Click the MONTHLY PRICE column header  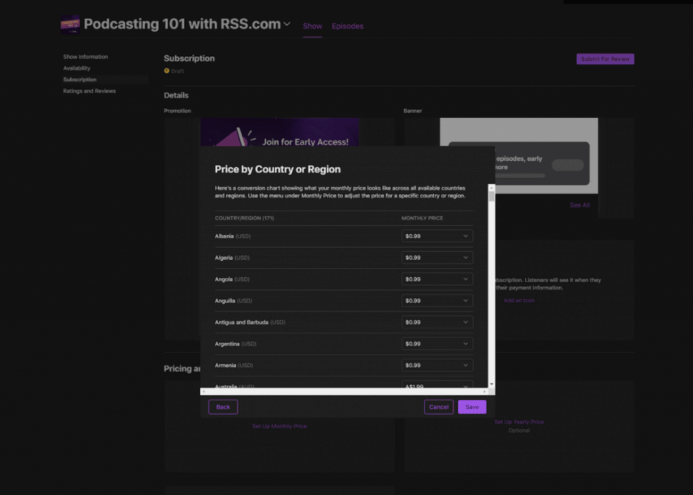422,218
